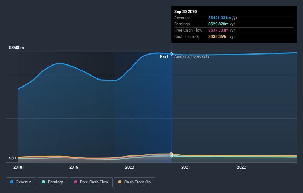The image size is (303, 193).
Task: Toggle the Cash From Op legend series
Action: point(134,182)
